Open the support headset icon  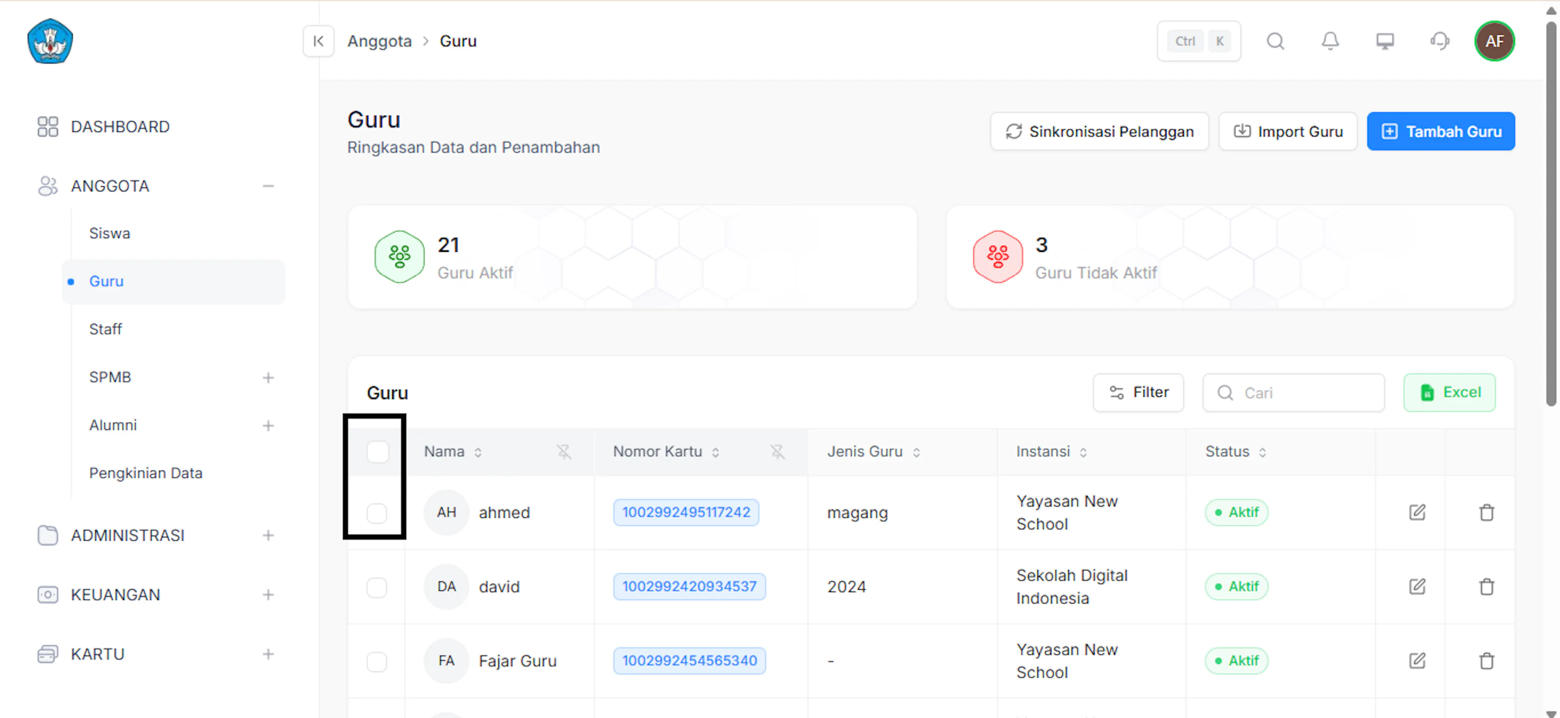coord(1439,41)
